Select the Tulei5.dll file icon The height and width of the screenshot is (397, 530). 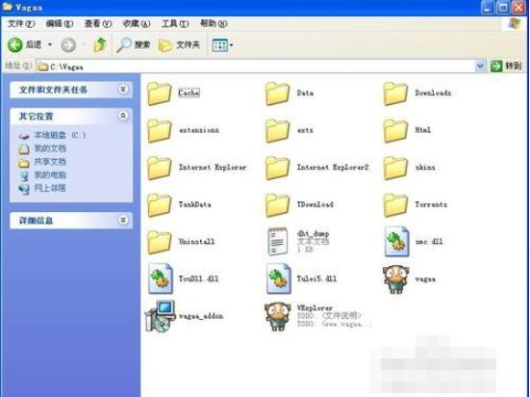[279, 278]
